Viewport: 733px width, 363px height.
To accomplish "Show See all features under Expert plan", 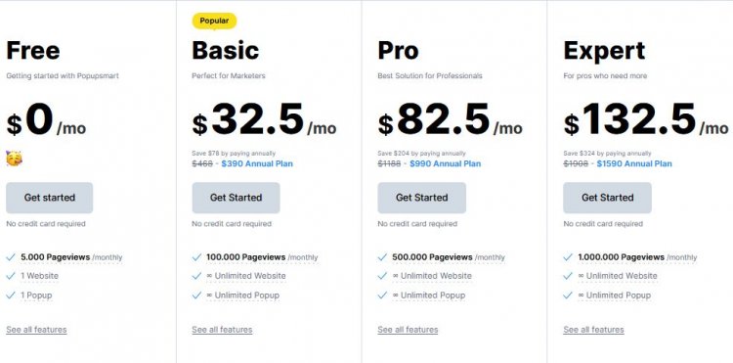I will [593, 330].
